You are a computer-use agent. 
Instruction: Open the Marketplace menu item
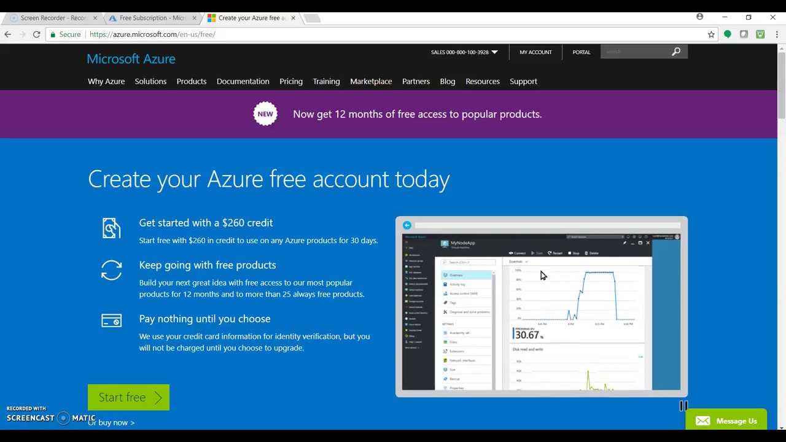[371, 81]
